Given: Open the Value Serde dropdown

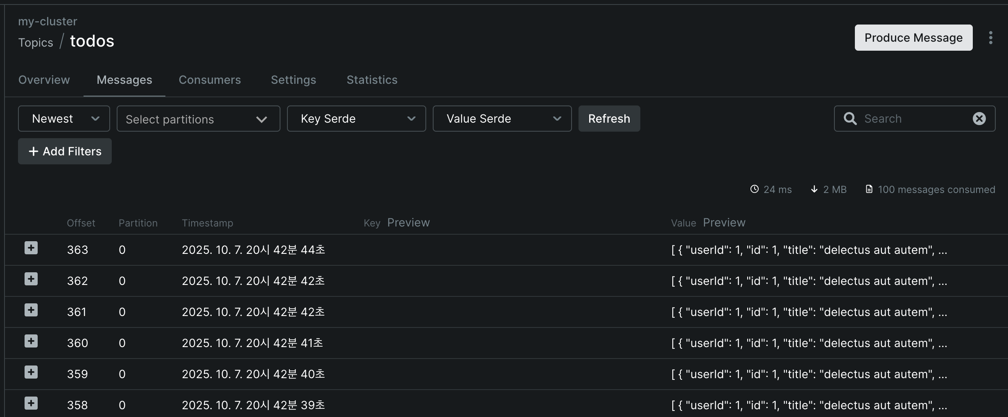Looking at the screenshot, I should click(502, 119).
